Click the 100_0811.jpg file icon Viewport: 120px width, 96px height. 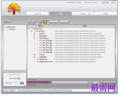(40, 45)
